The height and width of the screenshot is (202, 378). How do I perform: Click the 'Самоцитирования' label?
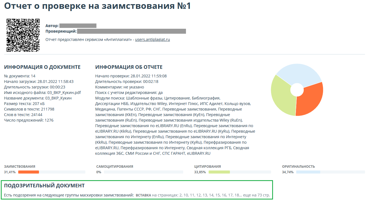115,167
